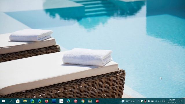Open the Windows Start menu
The width and height of the screenshot is (185, 104).
[x=3, y=101]
